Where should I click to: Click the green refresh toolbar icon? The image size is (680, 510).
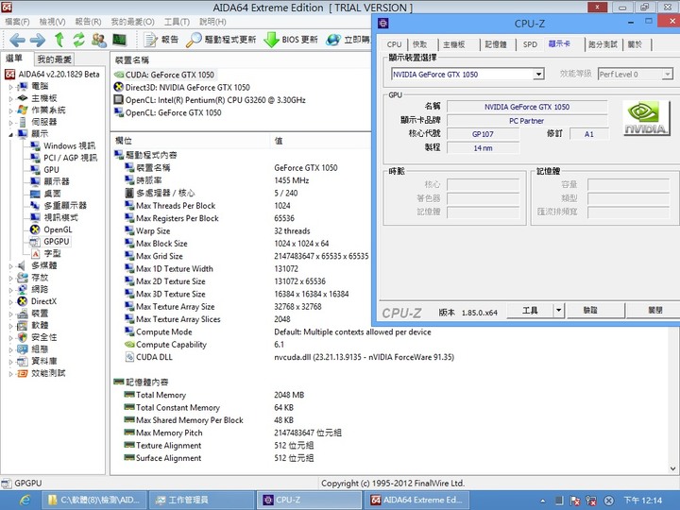click(78, 40)
